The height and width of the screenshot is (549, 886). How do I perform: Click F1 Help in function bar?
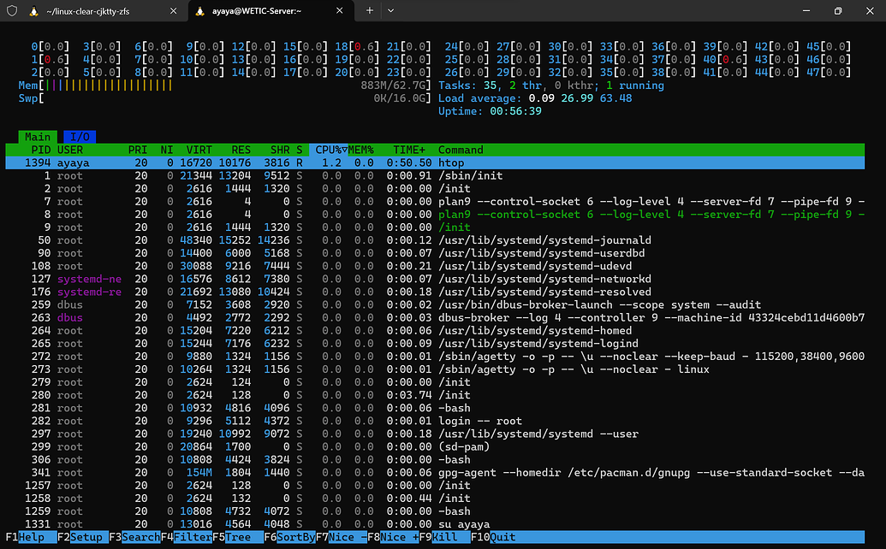coord(31,537)
